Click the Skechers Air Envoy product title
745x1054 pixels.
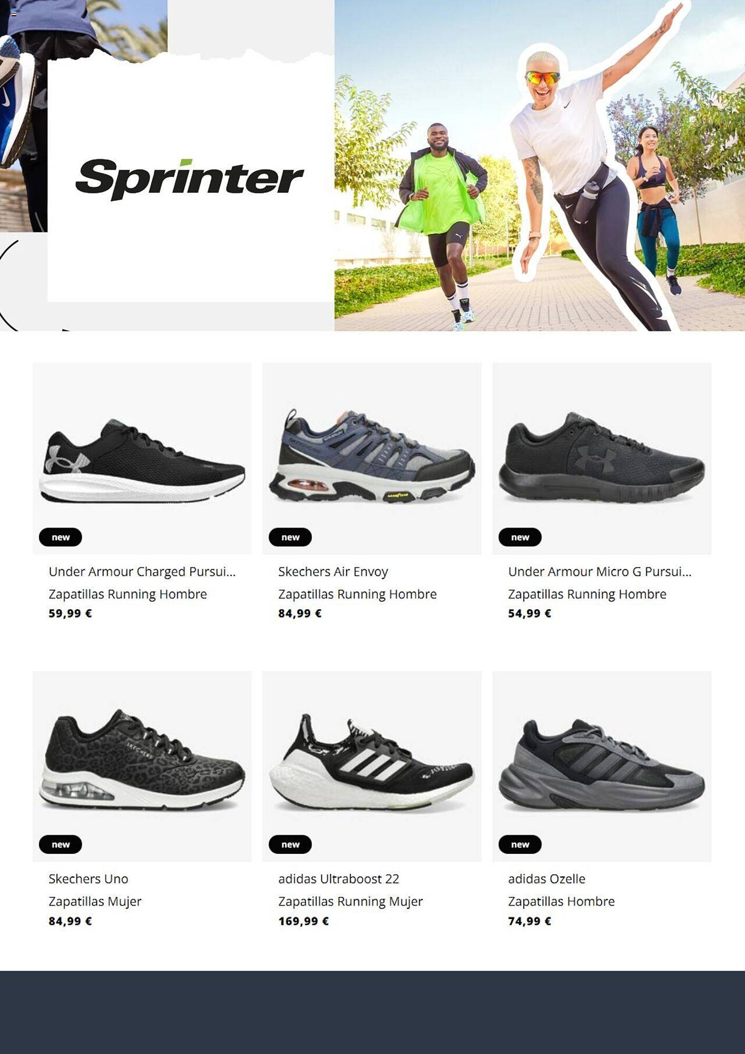pyautogui.click(x=333, y=572)
